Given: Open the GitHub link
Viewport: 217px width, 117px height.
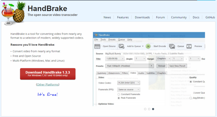Looking at the screenshot, I should (x=210, y=17).
